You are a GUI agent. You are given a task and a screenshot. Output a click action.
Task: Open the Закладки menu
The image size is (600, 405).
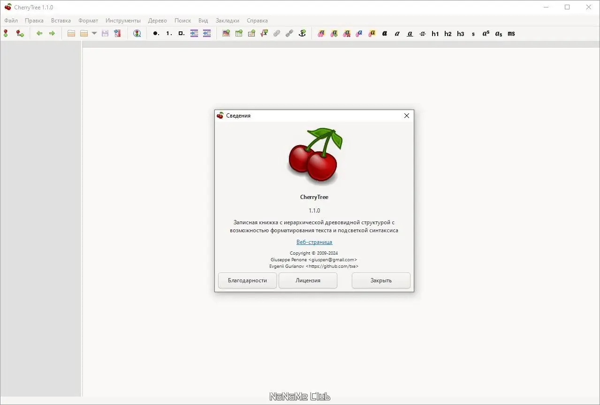point(228,21)
